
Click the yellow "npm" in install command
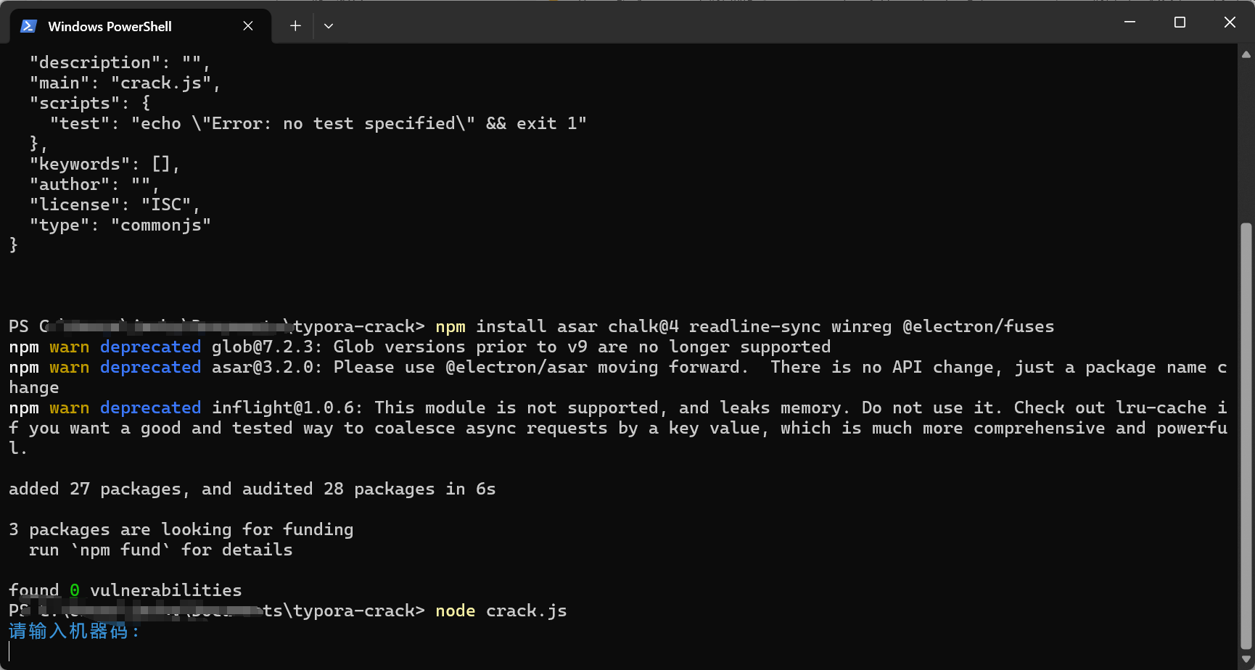[x=450, y=326]
